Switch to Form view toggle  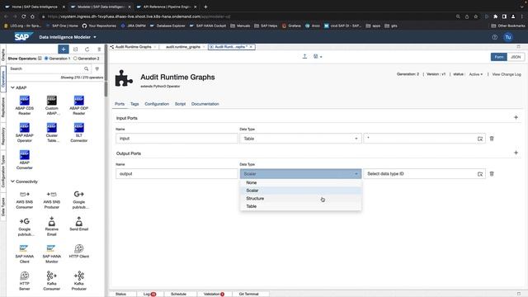coord(499,57)
